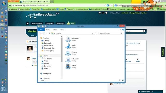Click the user avatar with mustache
The image size is (166, 93).
tap(30, 48)
